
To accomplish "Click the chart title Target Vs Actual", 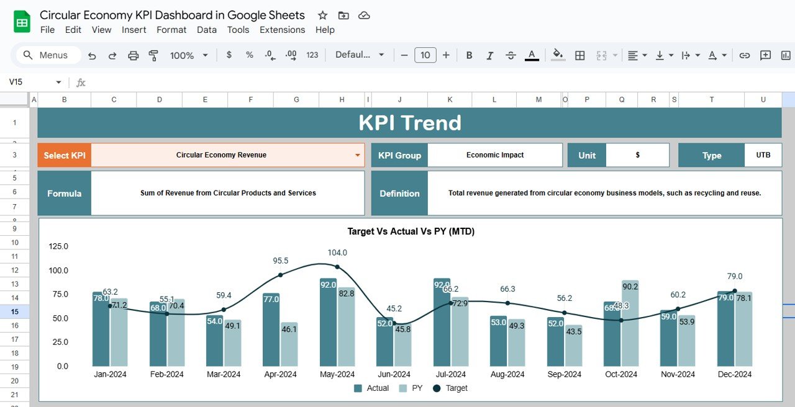I will [411, 231].
